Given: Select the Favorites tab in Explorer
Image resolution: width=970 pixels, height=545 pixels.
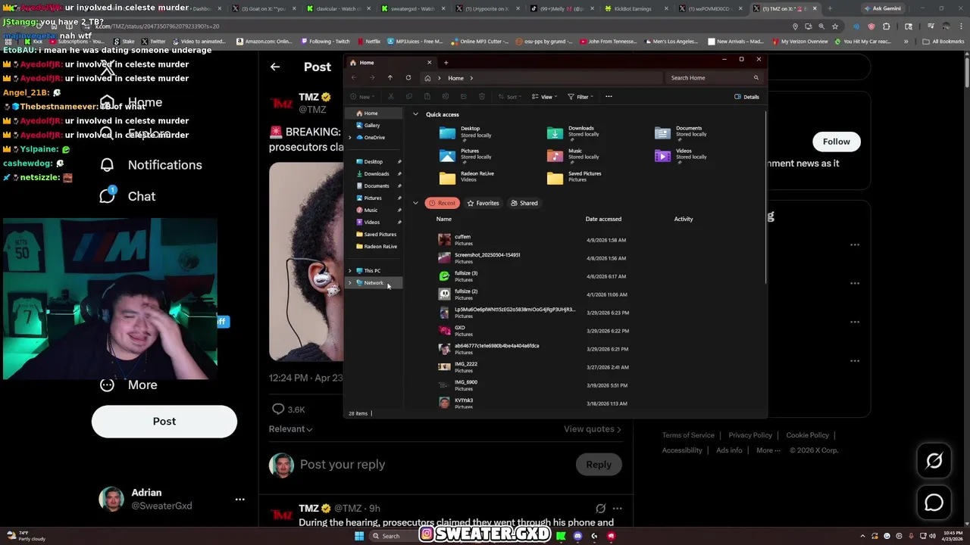Looking at the screenshot, I should tap(483, 203).
